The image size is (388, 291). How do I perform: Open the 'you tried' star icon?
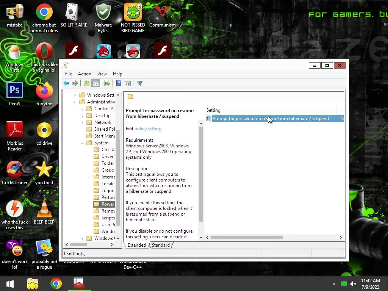(44, 173)
